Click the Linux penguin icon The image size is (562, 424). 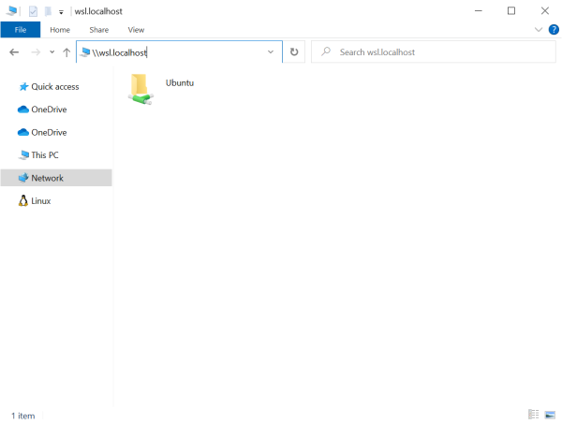pyautogui.click(x=23, y=200)
